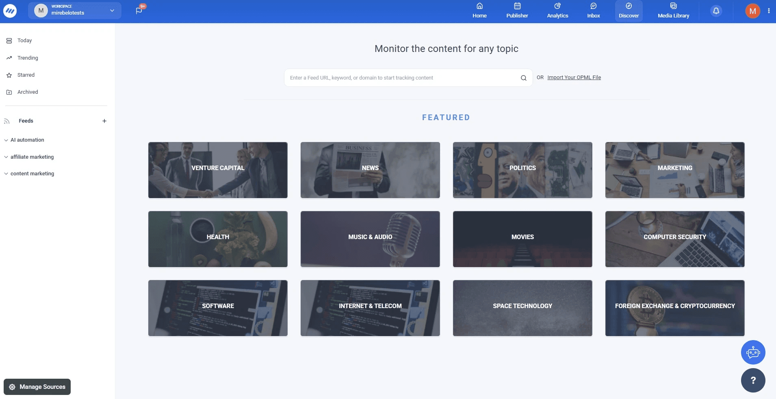
Task: Open the workspace switcher dropdown
Action: 111,11
